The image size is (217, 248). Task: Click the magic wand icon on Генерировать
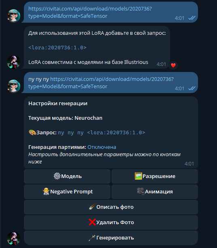coord(92,237)
